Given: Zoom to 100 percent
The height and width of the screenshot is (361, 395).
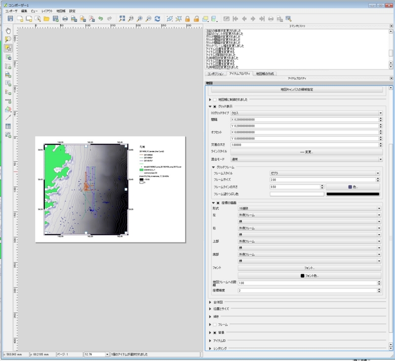Looking at the screenshot, I should click(131, 18).
